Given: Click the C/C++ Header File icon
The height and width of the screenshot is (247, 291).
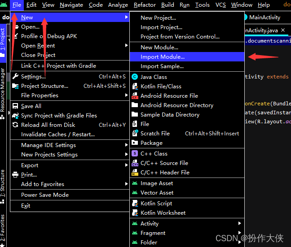Looking at the screenshot, I should (x=135, y=173).
